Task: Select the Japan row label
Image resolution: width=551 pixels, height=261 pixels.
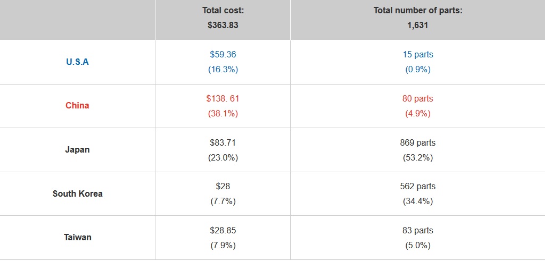Action: [77, 149]
